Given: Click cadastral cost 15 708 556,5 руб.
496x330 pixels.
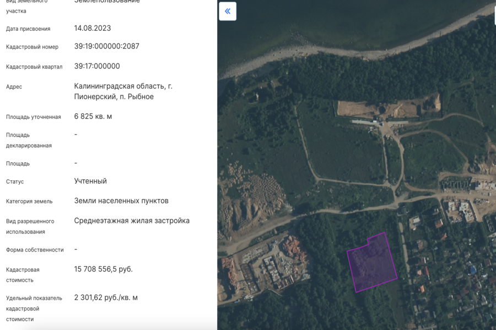Looking at the screenshot, I should (x=103, y=269).
